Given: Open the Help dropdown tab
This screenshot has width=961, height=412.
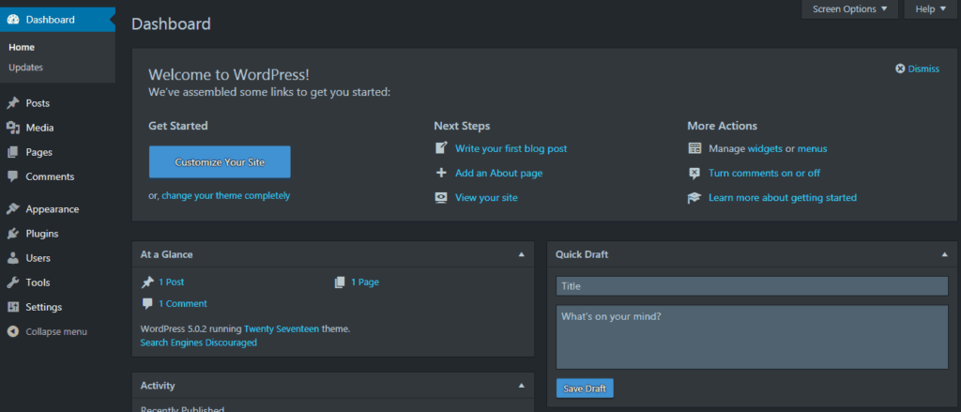Looking at the screenshot, I should [x=931, y=9].
